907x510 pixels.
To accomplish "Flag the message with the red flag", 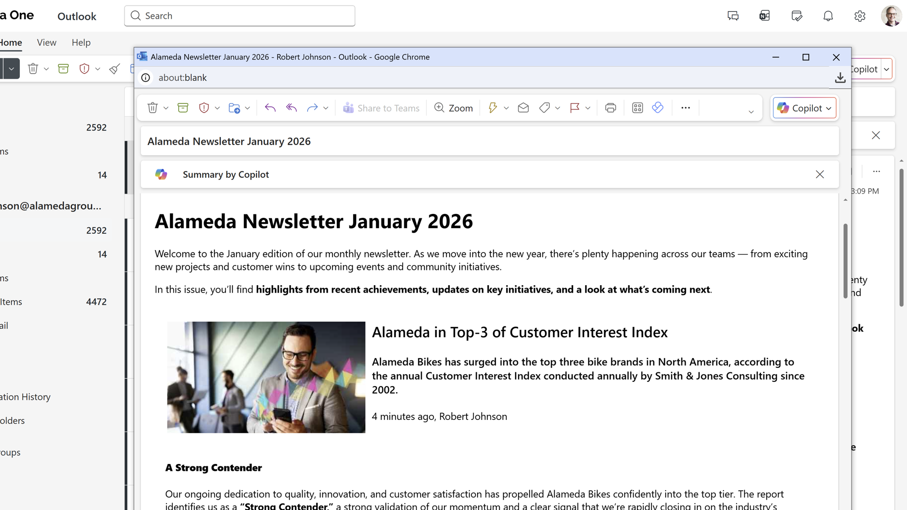I will click(575, 107).
